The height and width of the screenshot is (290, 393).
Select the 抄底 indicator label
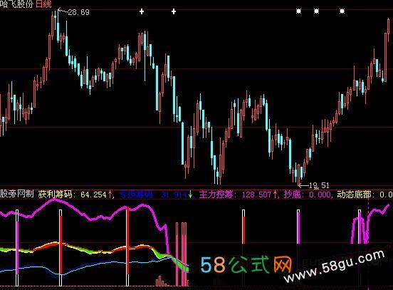click(x=292, y=195)
